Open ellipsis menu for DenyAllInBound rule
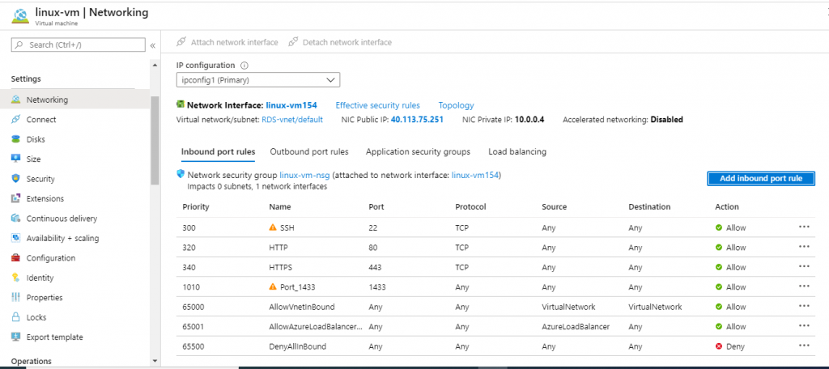The image size is (829, 369). pos(803,346)
